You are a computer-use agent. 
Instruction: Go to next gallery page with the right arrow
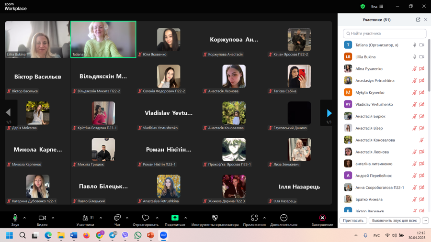point(329,113)
